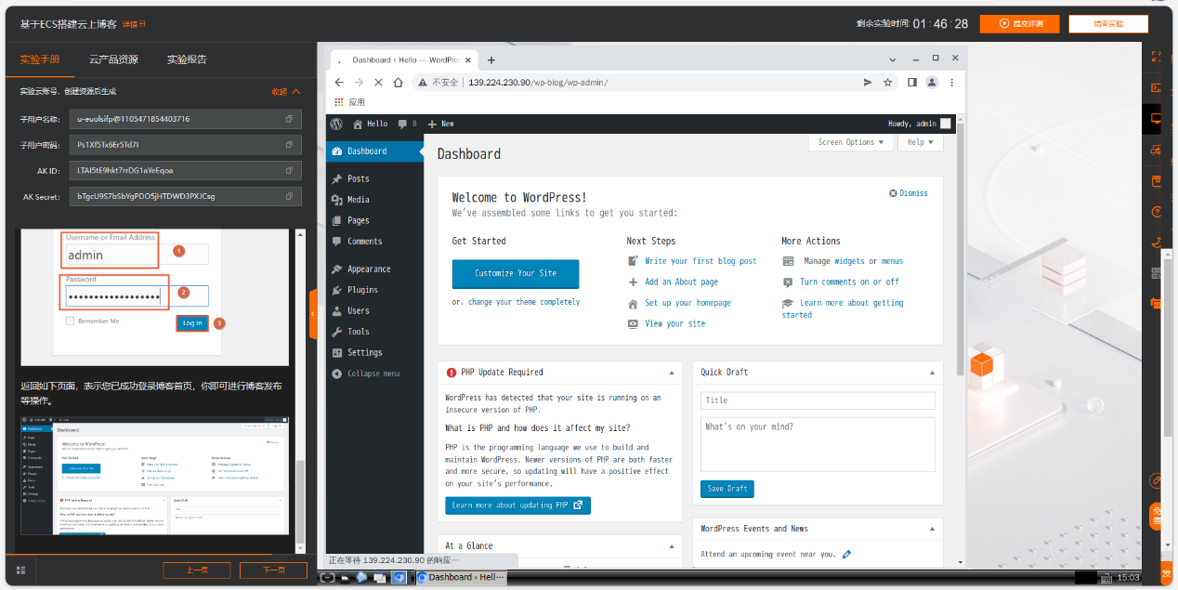Click the Save Draft button
The image size is (1178, 590).
(727, 489)
